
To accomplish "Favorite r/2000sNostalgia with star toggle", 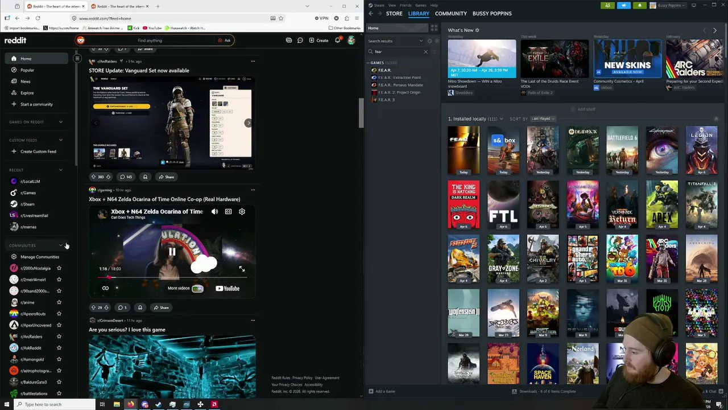I will coord(59,268).
